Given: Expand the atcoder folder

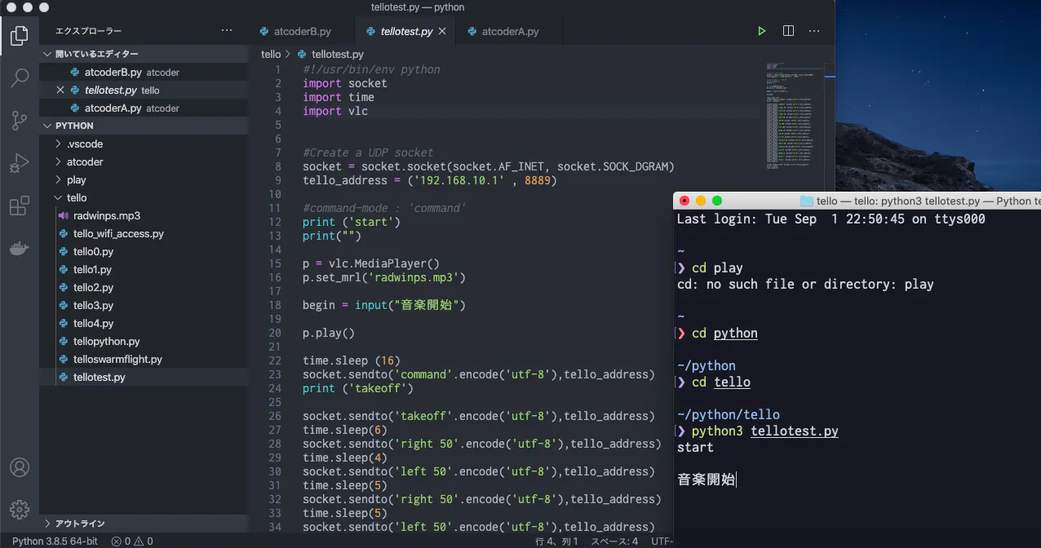Looking at the screenshot, I should [85, 161].
